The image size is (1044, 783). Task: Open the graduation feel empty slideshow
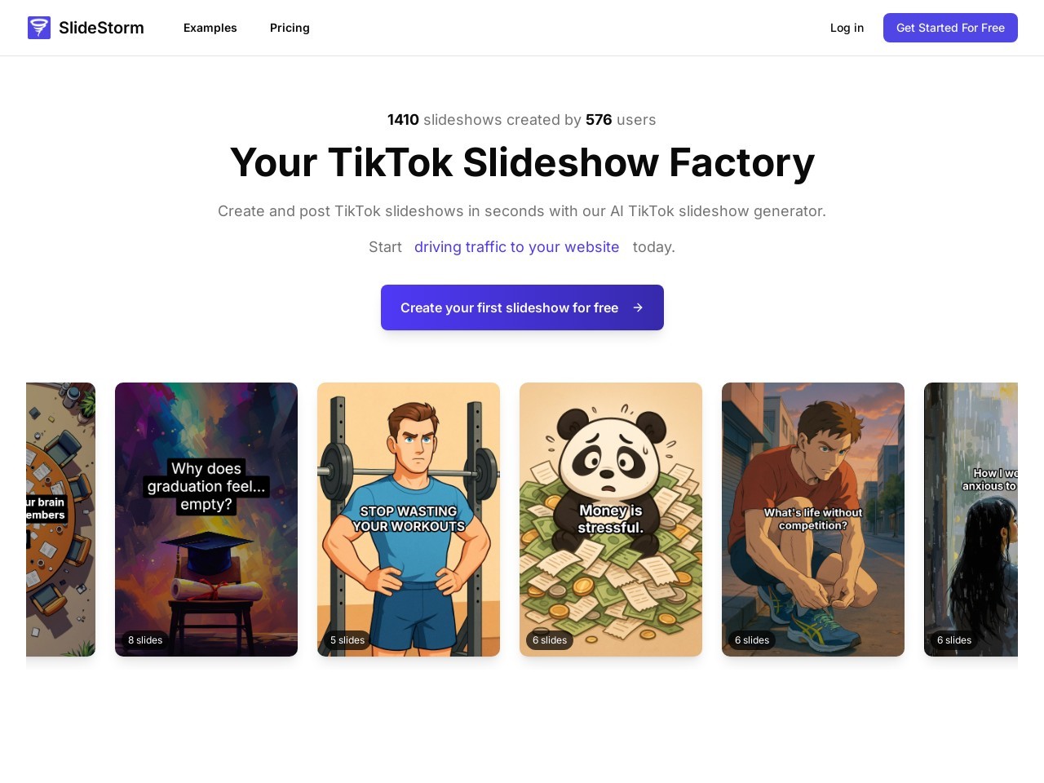coord(206,520)
